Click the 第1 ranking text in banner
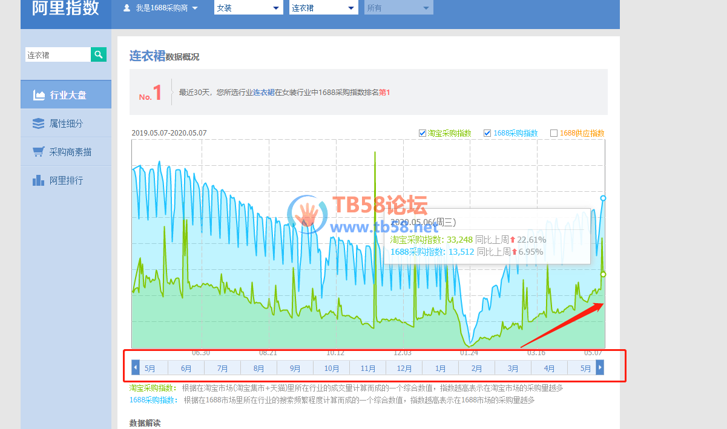The width and height of the screenshot is (727, 429). [385, 93]
